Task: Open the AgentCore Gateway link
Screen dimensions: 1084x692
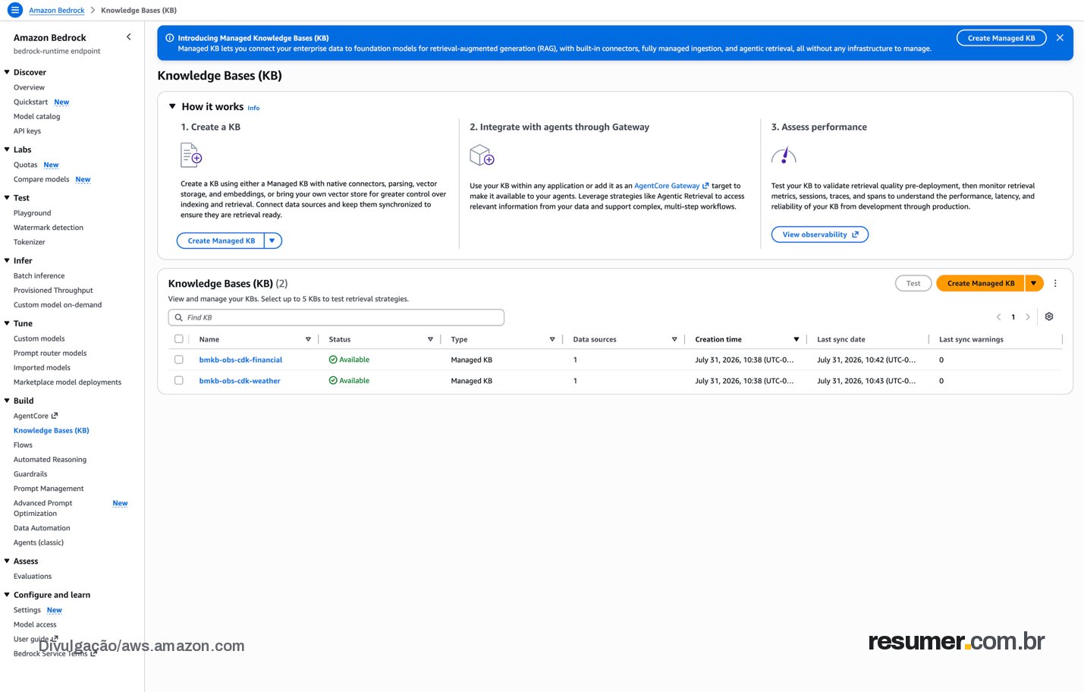Action: 671,186
